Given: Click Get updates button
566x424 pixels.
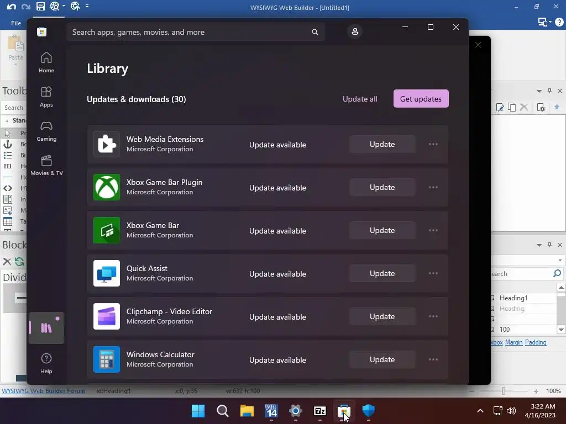Looking at the screenshot, I should coord(421,99).
